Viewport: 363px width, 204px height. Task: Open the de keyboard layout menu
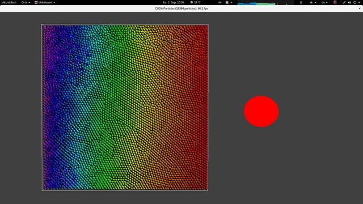click(324, 2)
